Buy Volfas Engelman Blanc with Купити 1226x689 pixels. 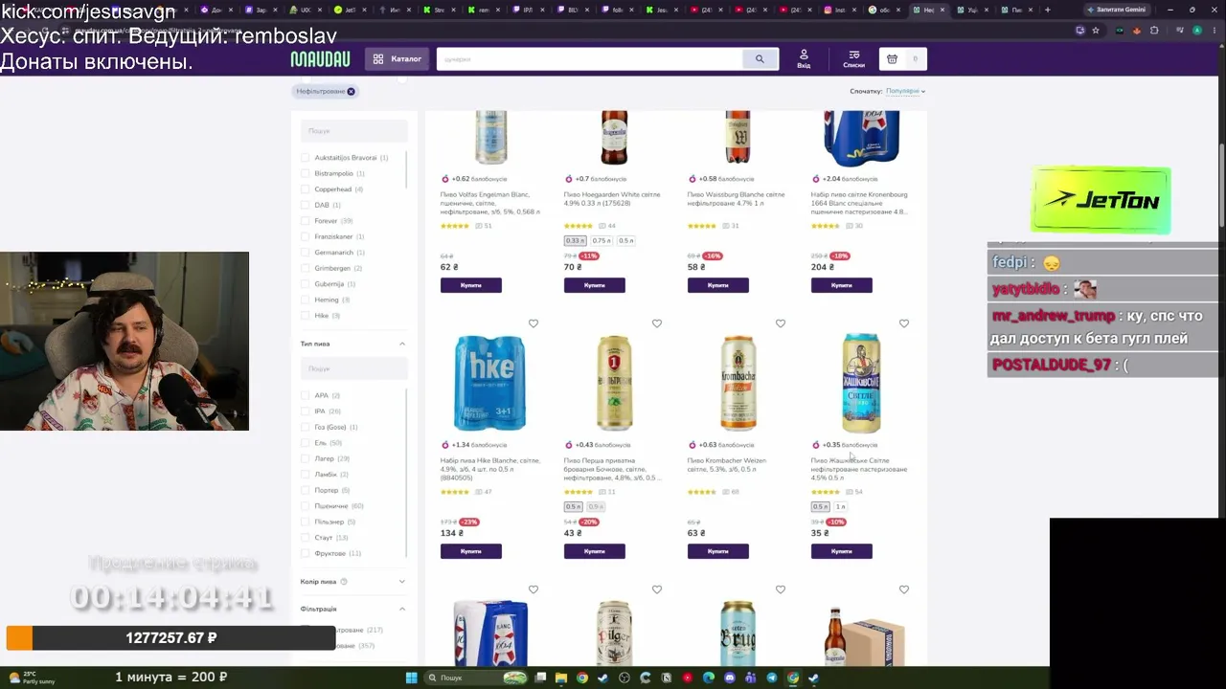point(471,285)
